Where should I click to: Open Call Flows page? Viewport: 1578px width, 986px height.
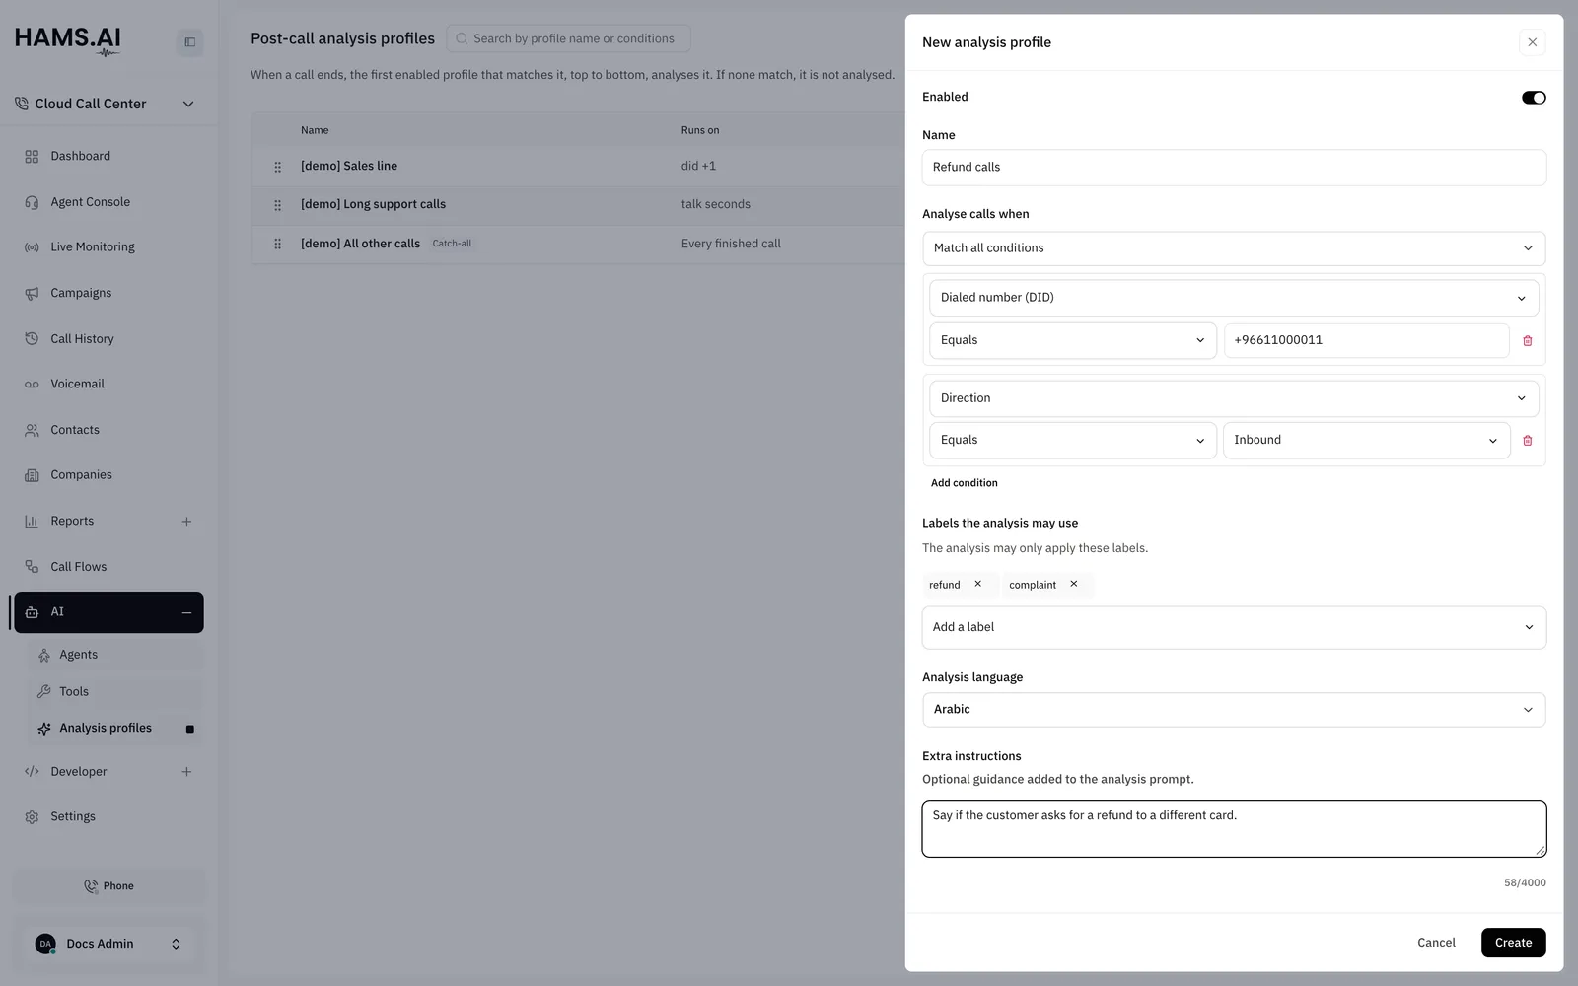point(108,567)
